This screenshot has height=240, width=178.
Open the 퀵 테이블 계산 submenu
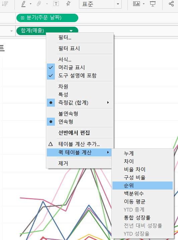tap(80, 152)
